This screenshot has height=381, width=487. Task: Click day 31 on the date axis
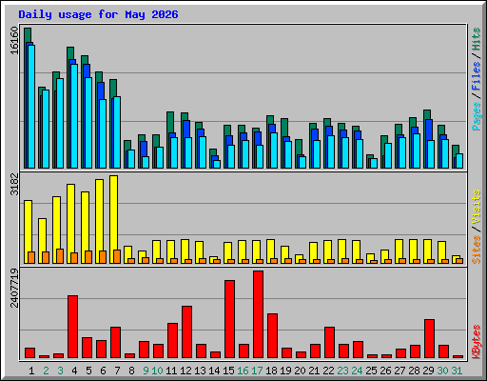pos(457,371)
